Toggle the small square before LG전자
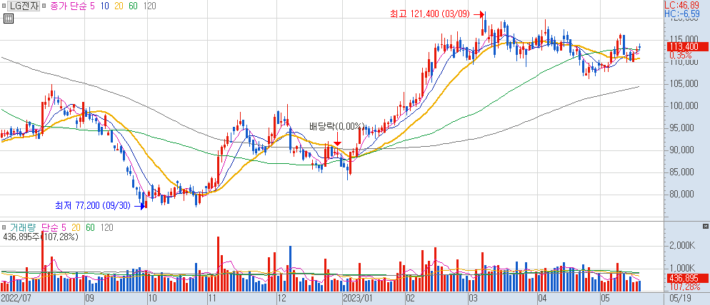This screenshot has width=710, height=305. pyautogui.click(x=4, y=7)
